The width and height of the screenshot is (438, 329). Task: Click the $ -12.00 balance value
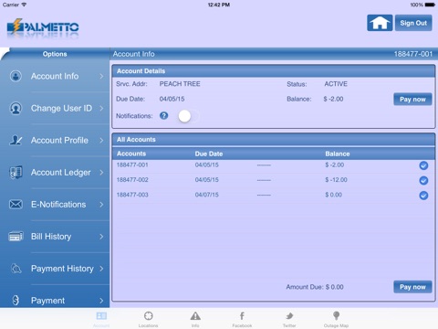(336, 180)
